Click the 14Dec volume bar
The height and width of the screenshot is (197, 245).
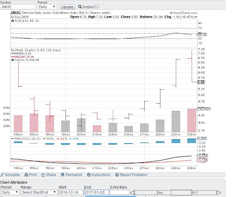18,124
